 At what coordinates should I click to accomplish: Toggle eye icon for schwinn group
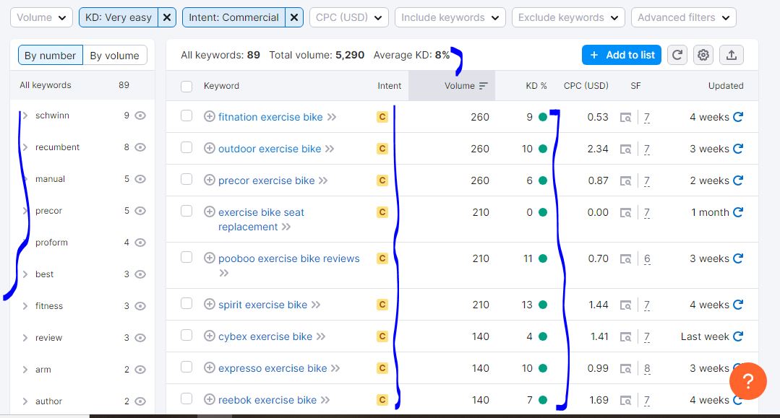(x=140, y=116)
